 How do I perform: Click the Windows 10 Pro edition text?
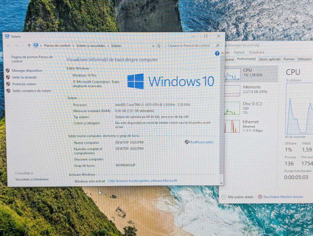click(x=84, y=75)
